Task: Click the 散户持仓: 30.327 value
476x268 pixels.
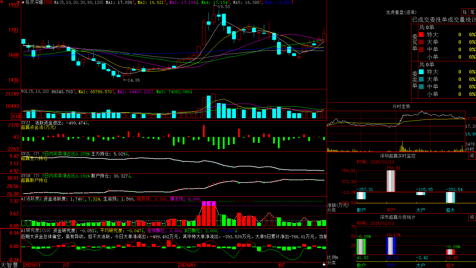Action: coord(110,176)
